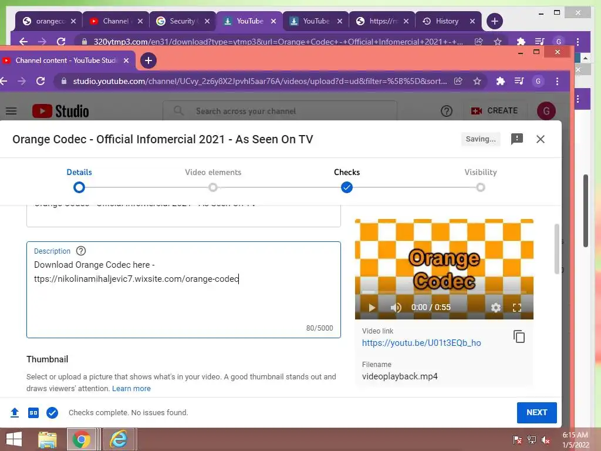601x451 pixels.
Task: Open the network tray icon
Action: (532, 440)
